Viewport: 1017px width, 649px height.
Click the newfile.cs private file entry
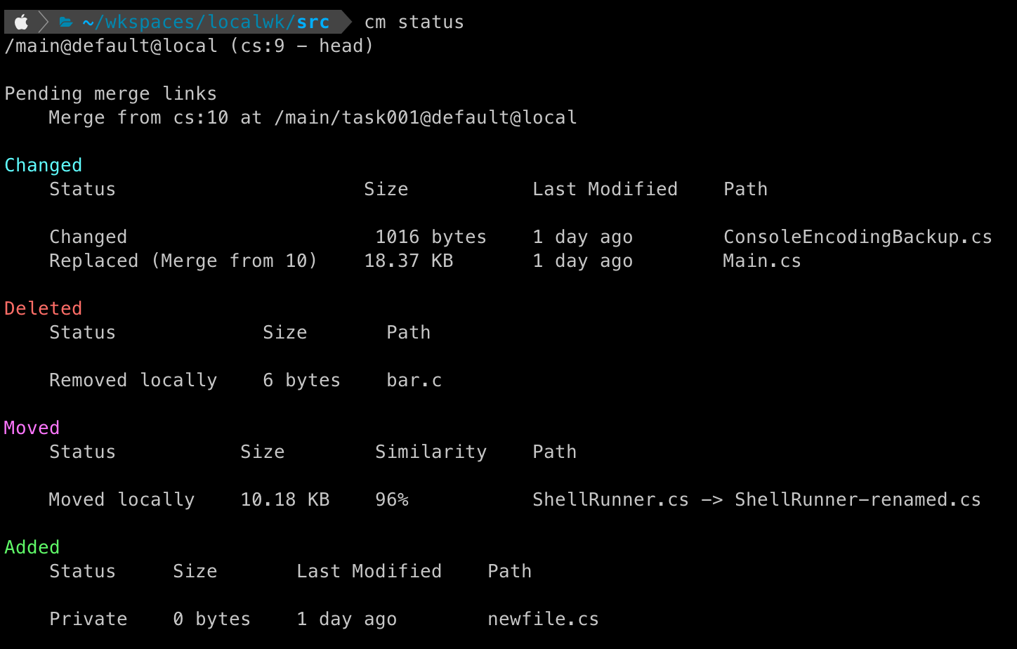point(543,619)
